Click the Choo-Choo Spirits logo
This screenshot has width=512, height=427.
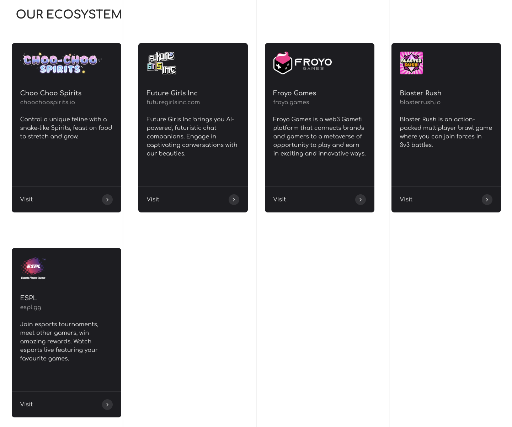tap(61, 63)
